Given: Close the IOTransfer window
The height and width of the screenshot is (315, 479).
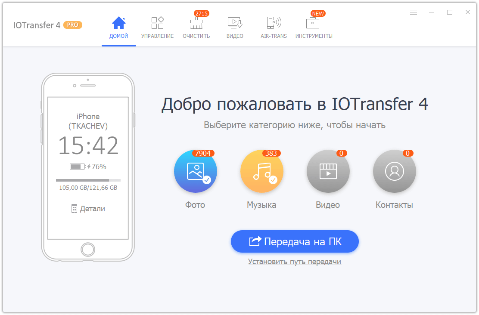Looking at the screenshot, I should 468,12.
